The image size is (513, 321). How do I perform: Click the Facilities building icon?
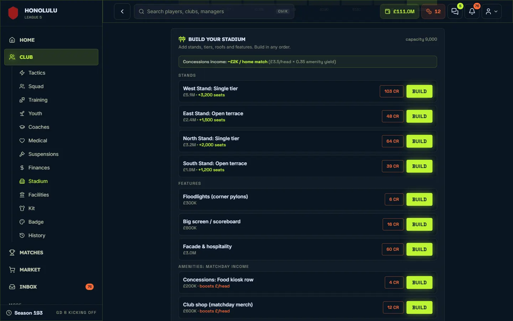click(22, 195)
